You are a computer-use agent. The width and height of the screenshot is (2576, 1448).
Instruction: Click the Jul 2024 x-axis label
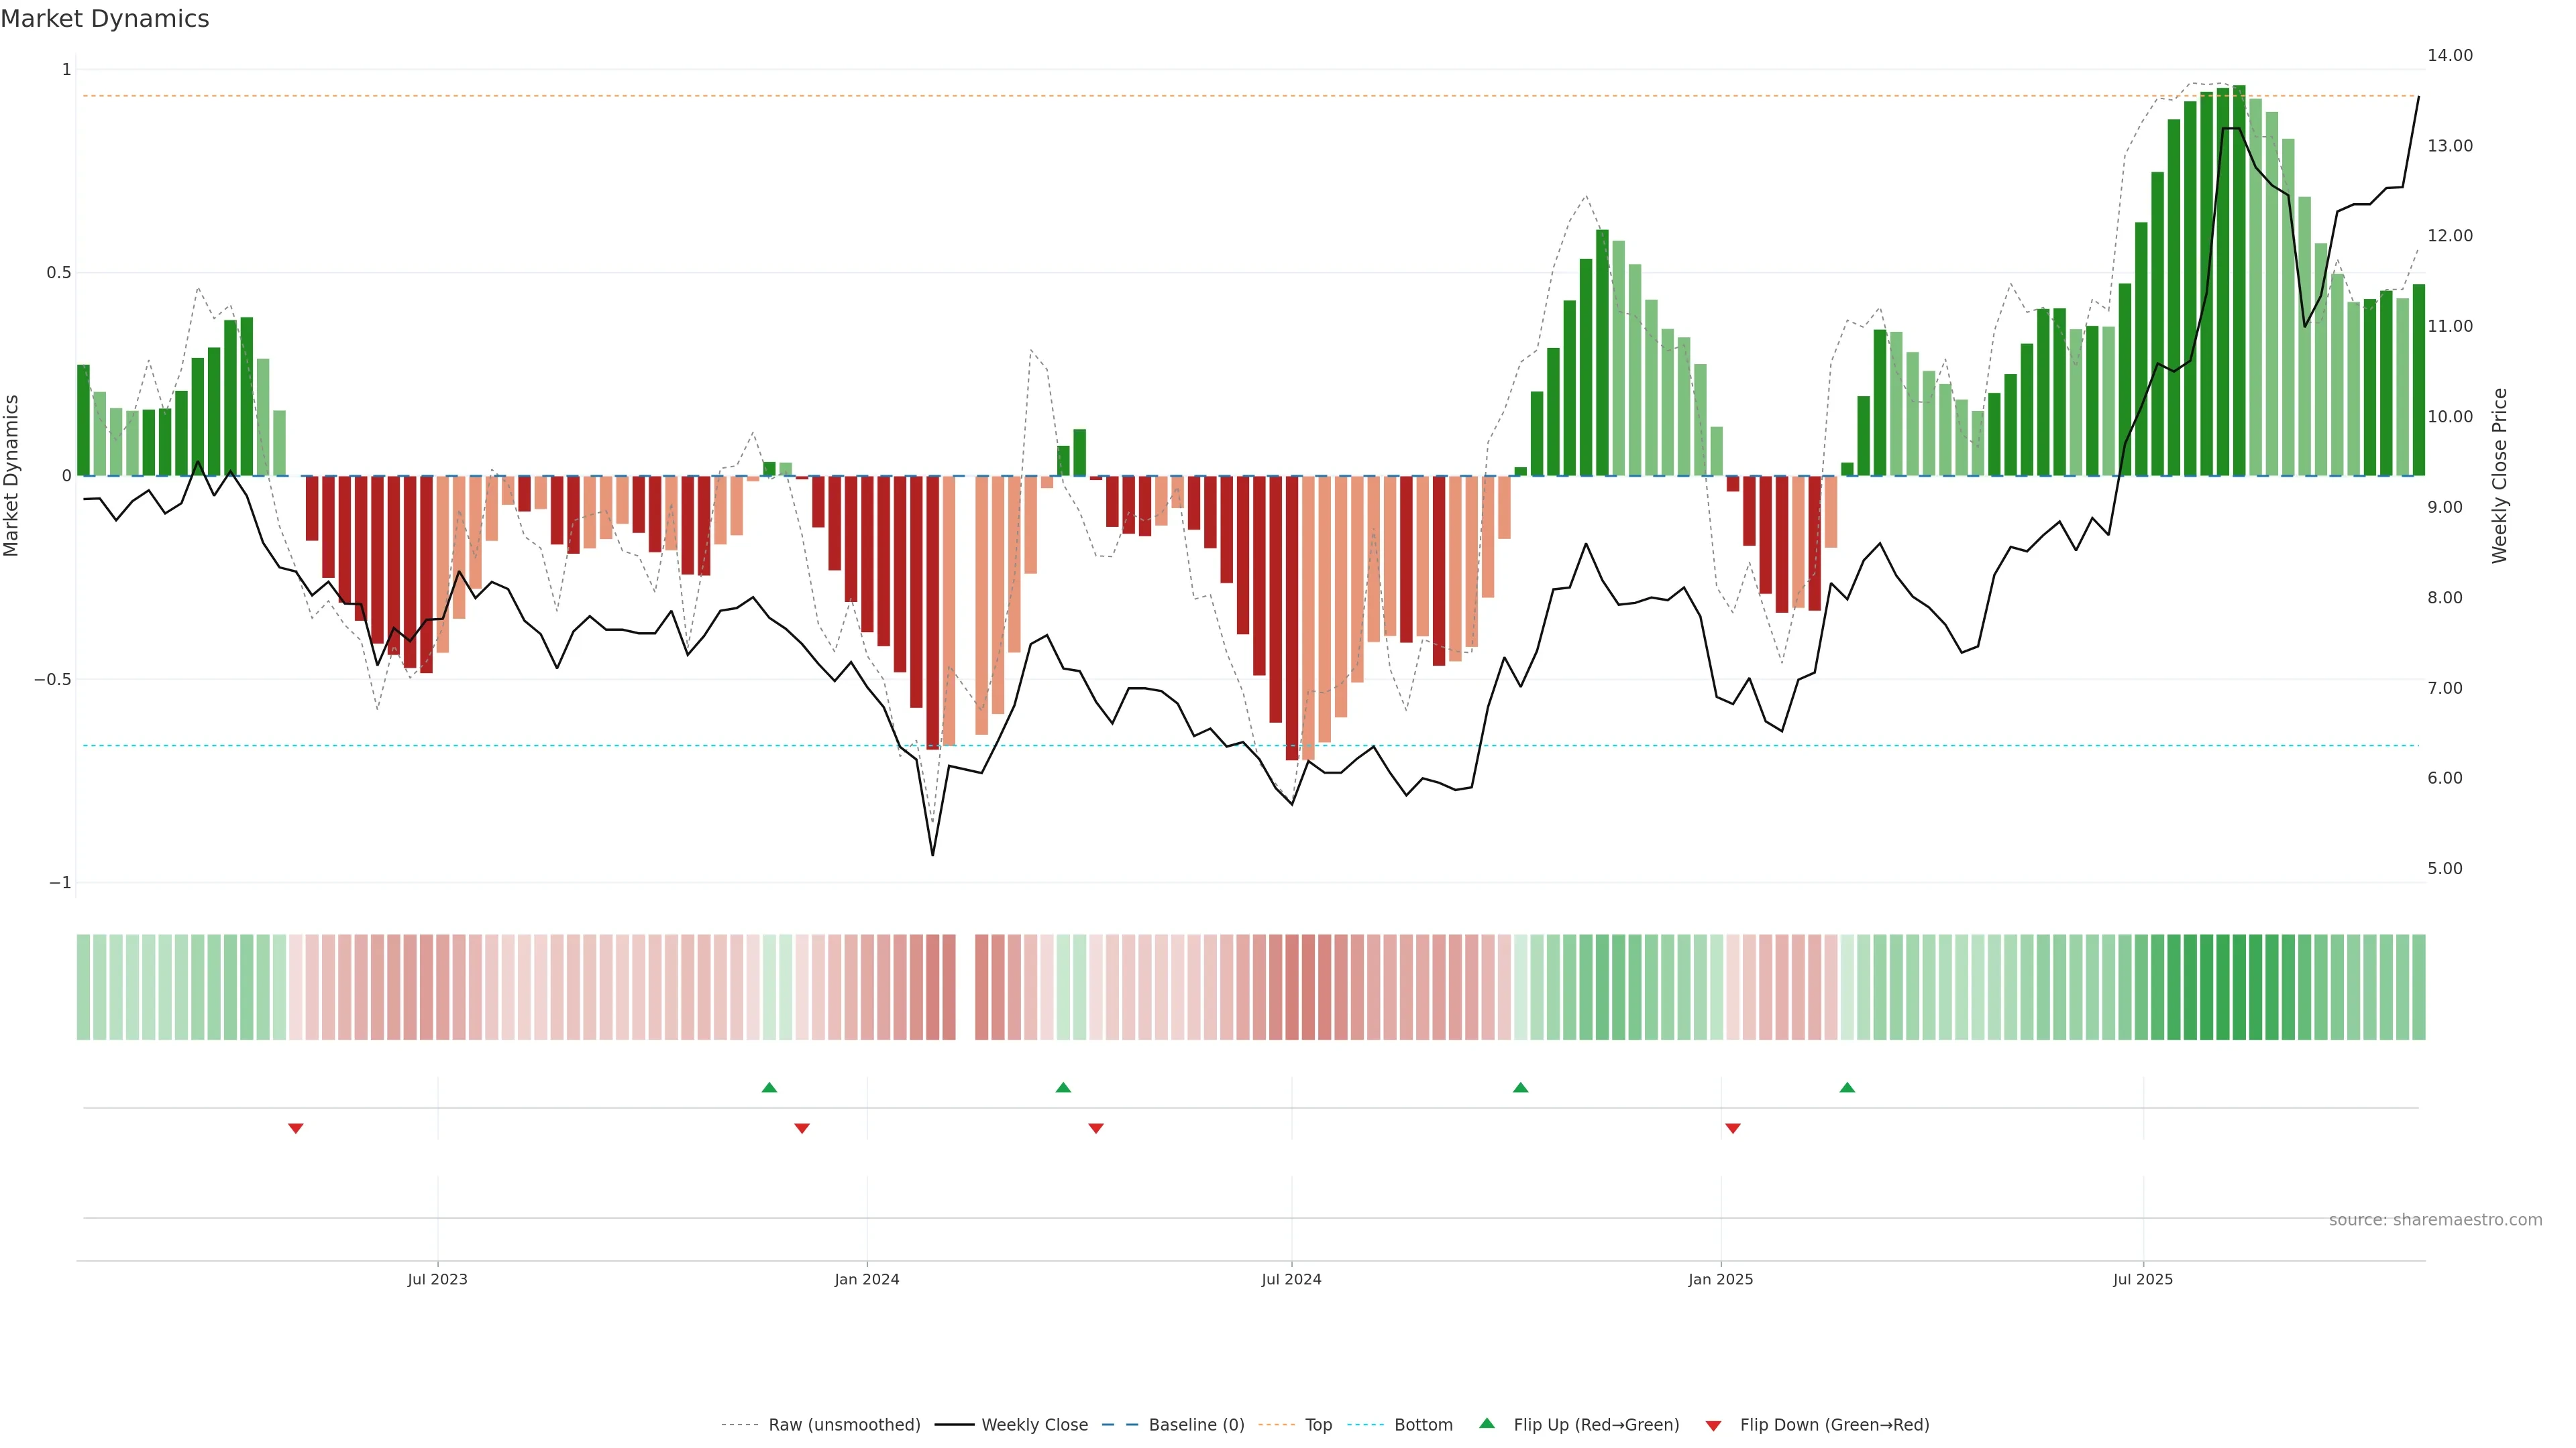(1291, 1279)
